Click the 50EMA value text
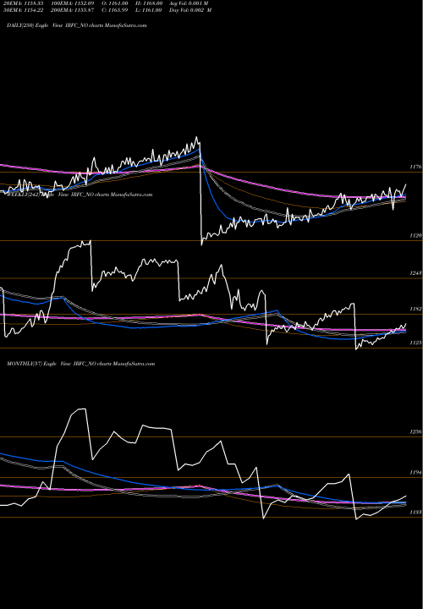 (x=25, y=10)
